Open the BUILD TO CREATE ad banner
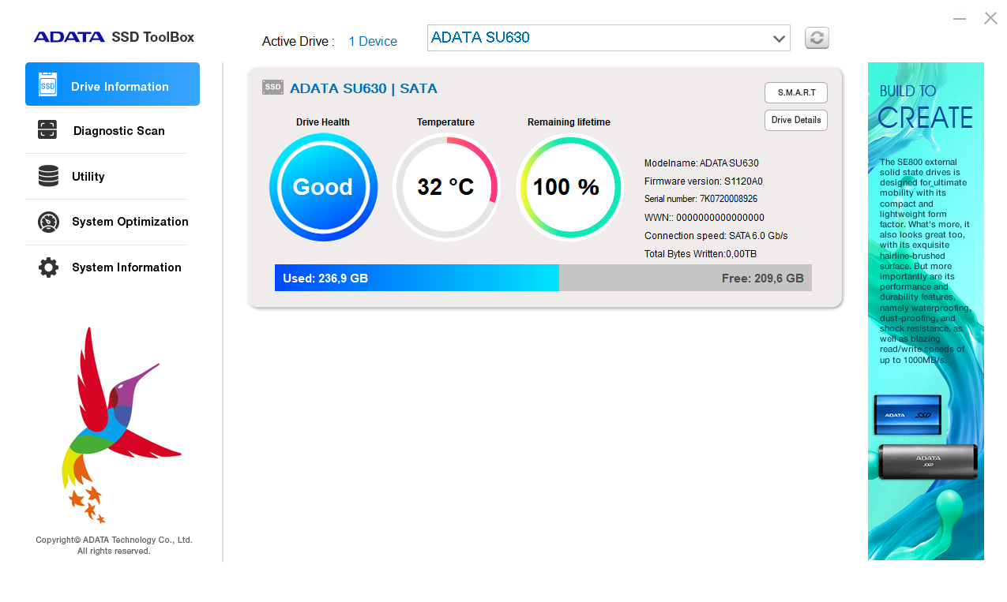The width and height of the screenshot is (1007, 602). pos(926,311)
